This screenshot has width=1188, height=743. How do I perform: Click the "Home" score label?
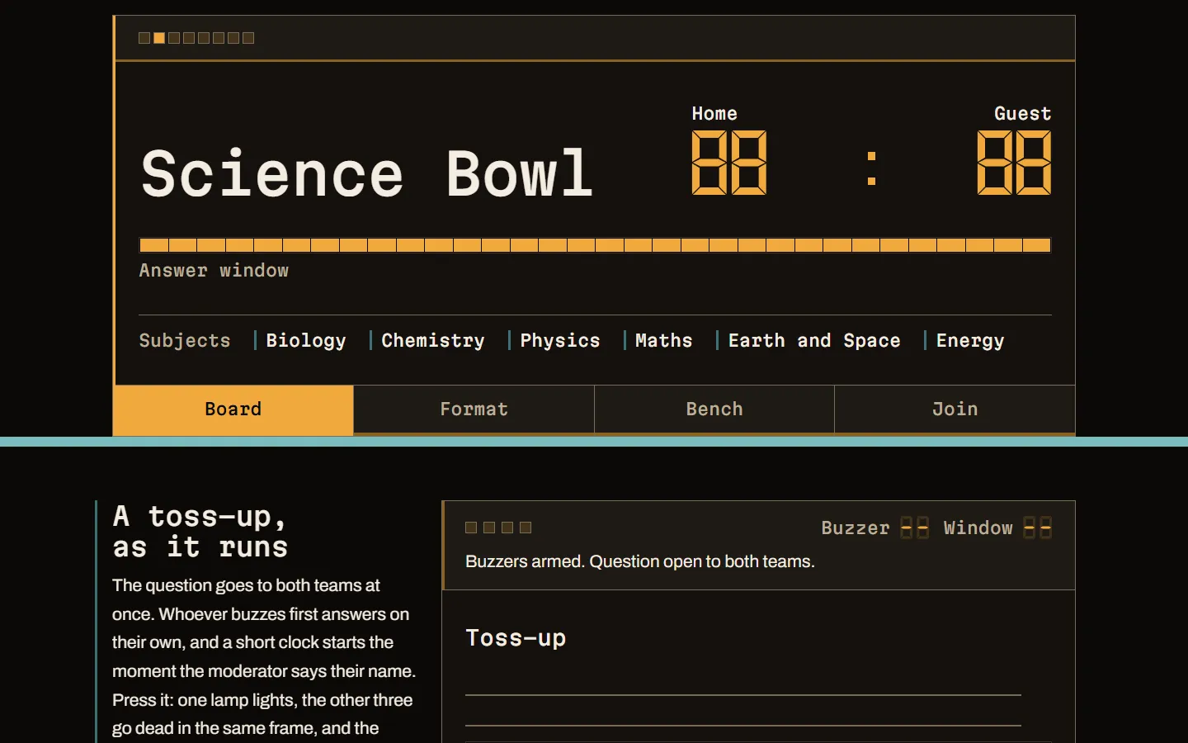pyautogui.click(x=714, y=114)
